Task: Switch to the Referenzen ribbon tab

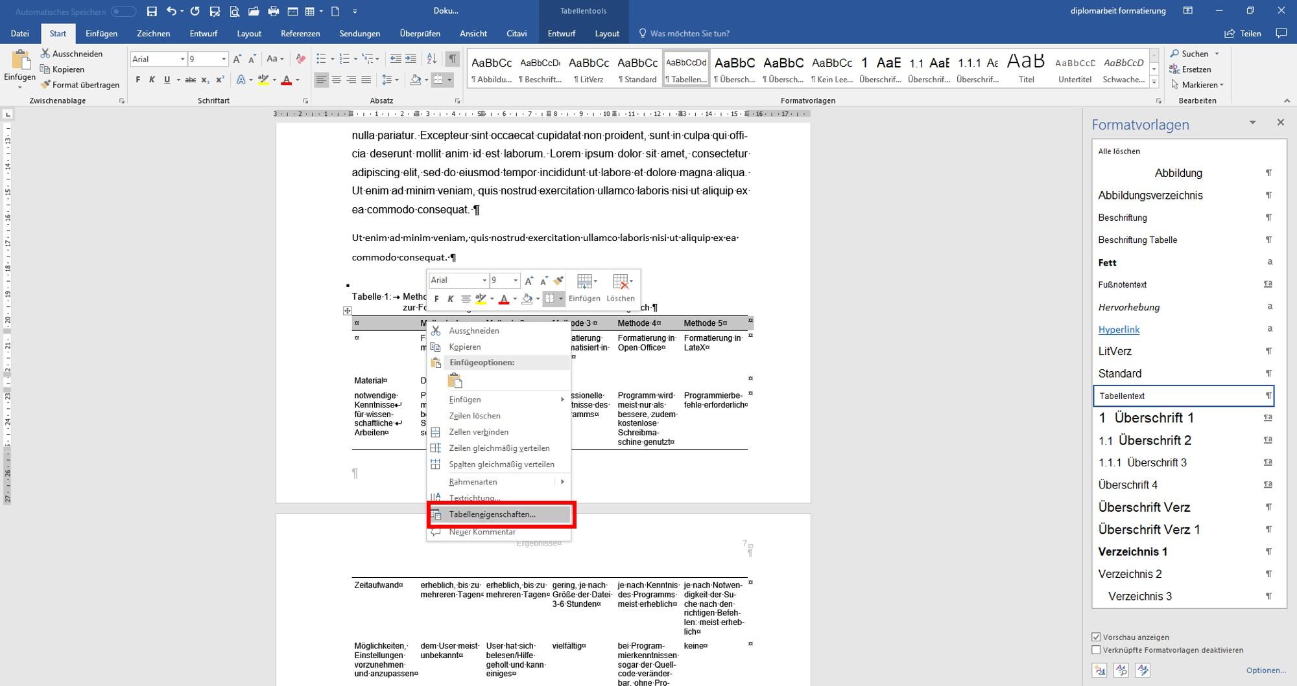Action: [x=300, y=33]
